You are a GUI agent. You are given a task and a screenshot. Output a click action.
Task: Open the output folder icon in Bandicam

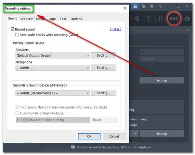(x=144, y=6)
